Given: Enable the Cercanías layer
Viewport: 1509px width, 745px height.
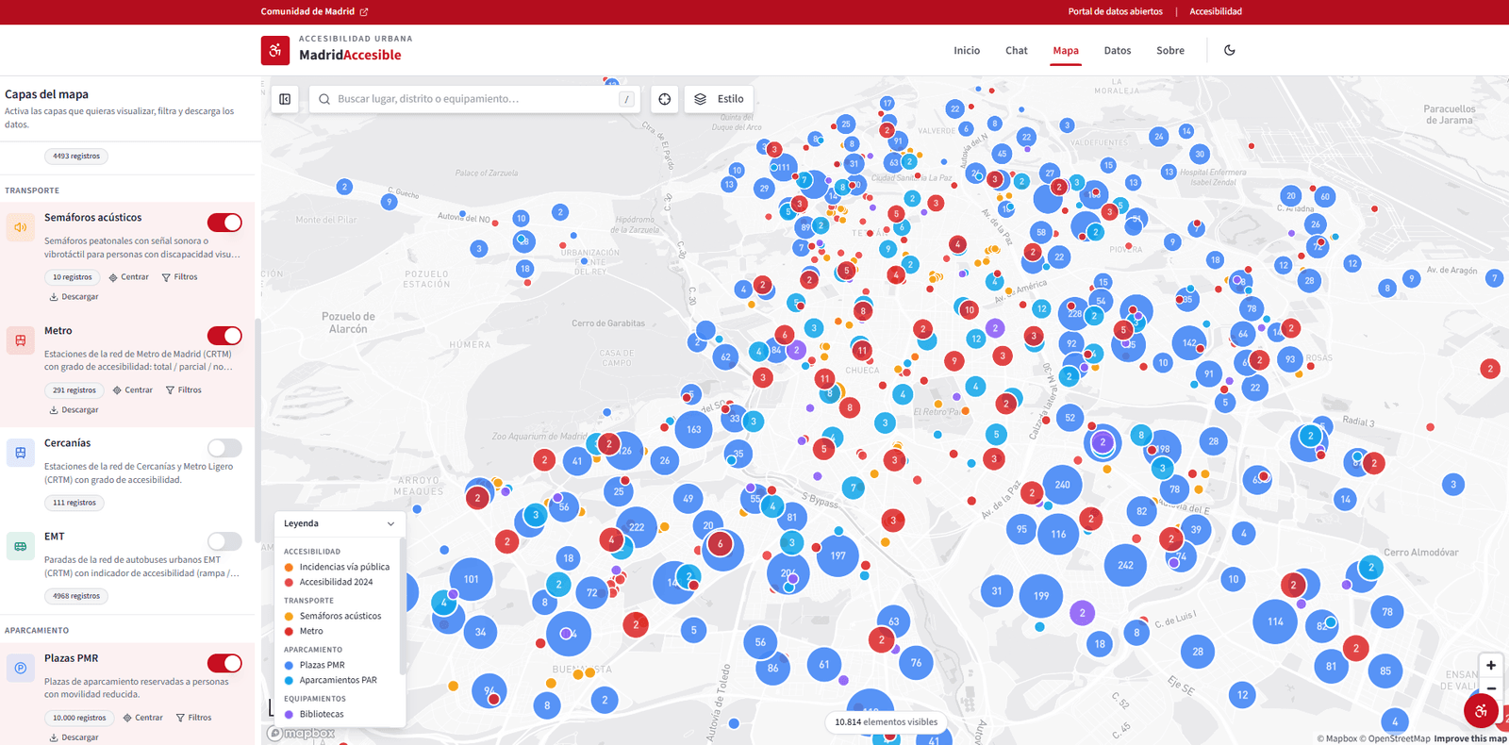Looking at the screenshot, I should [224, 448].
